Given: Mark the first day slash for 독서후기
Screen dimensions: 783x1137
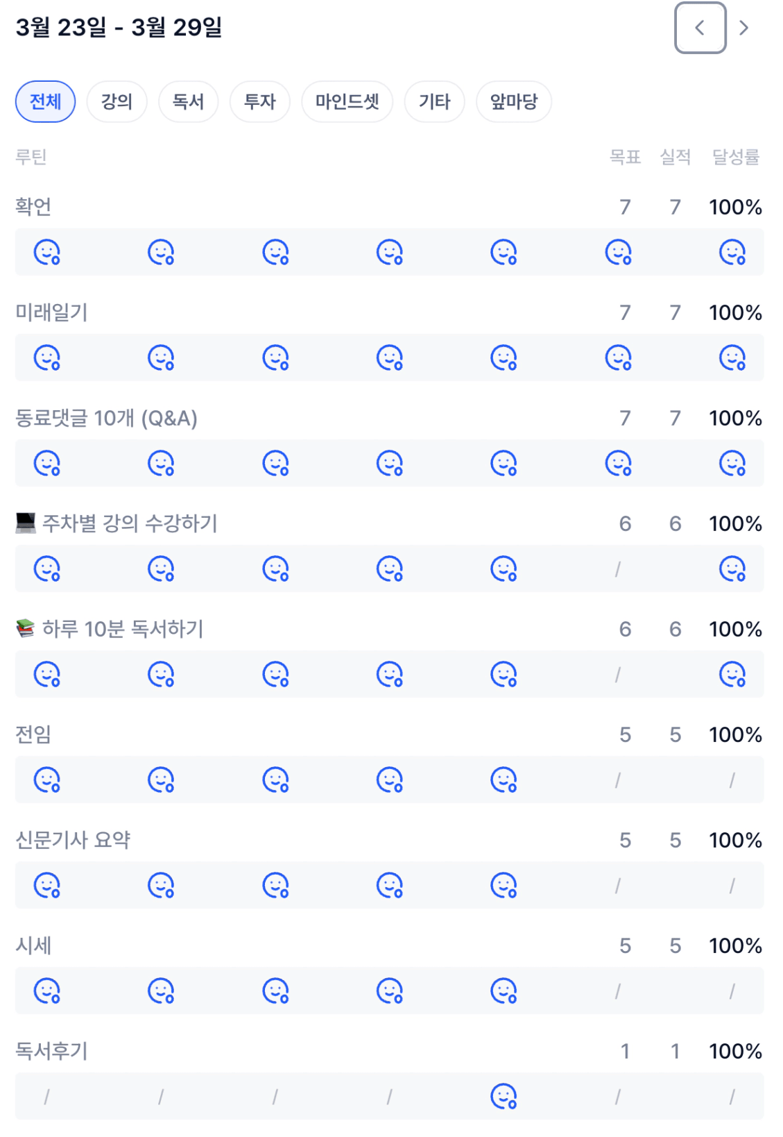Looking at the screenshot, I should coord(46,1097).
